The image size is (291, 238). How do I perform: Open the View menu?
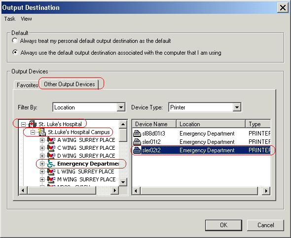pyautogui.click(x=26, y=19)
